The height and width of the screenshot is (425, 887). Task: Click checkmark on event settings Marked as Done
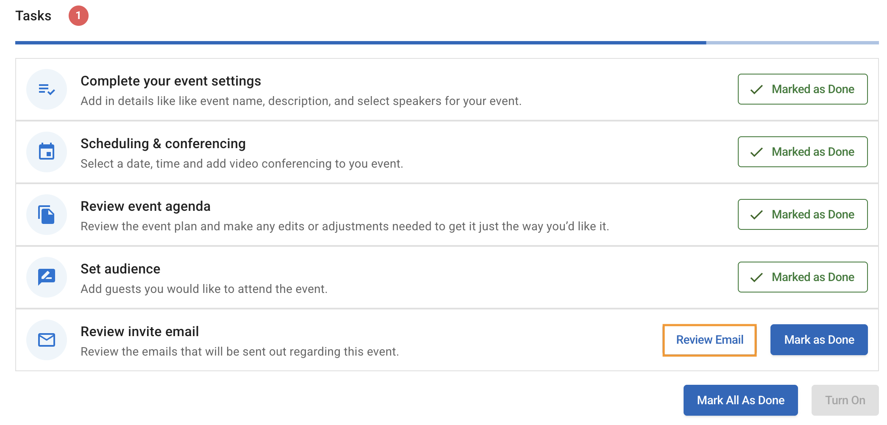click(x=756, y=89)
